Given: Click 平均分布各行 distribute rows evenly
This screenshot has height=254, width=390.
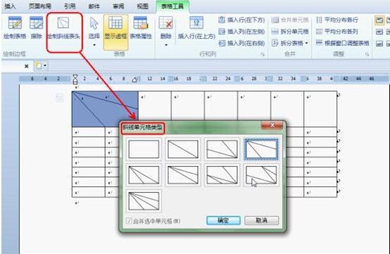Looking at the screenshot, I should tap(337, 20).
